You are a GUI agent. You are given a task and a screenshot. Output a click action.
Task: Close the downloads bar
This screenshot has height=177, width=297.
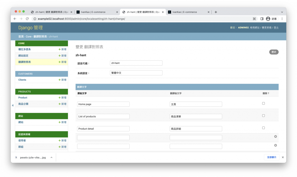282,157
